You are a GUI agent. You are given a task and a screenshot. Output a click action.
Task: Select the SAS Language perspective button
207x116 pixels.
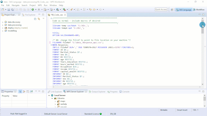[x=184, y=10]
